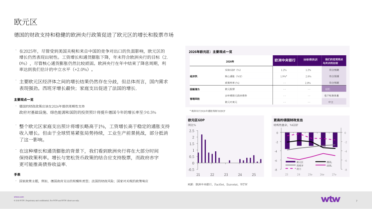Click the page number 7
372x209 pixels.
pyautogui.click(x=357, y=201)
